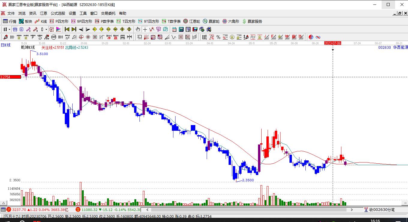Restore the inner chart window button

(x=400, y=13)
